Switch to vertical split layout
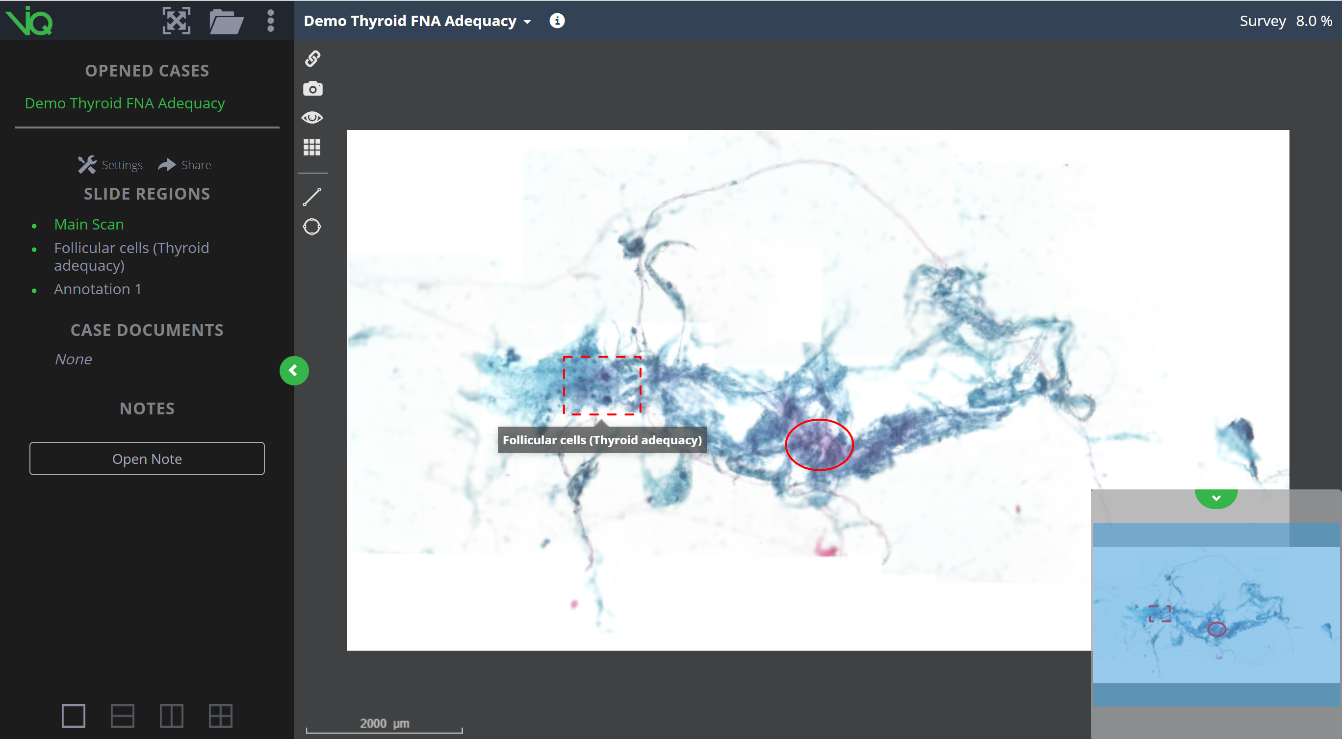Screen dimensions: 1342x739 pos(171,716)
